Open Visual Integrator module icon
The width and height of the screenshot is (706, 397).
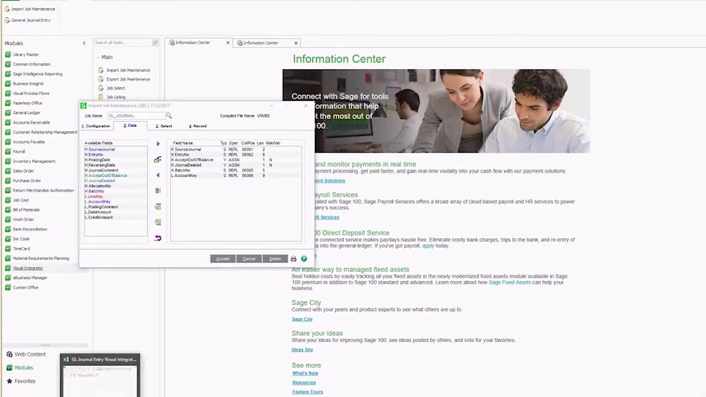coord(8,268)
